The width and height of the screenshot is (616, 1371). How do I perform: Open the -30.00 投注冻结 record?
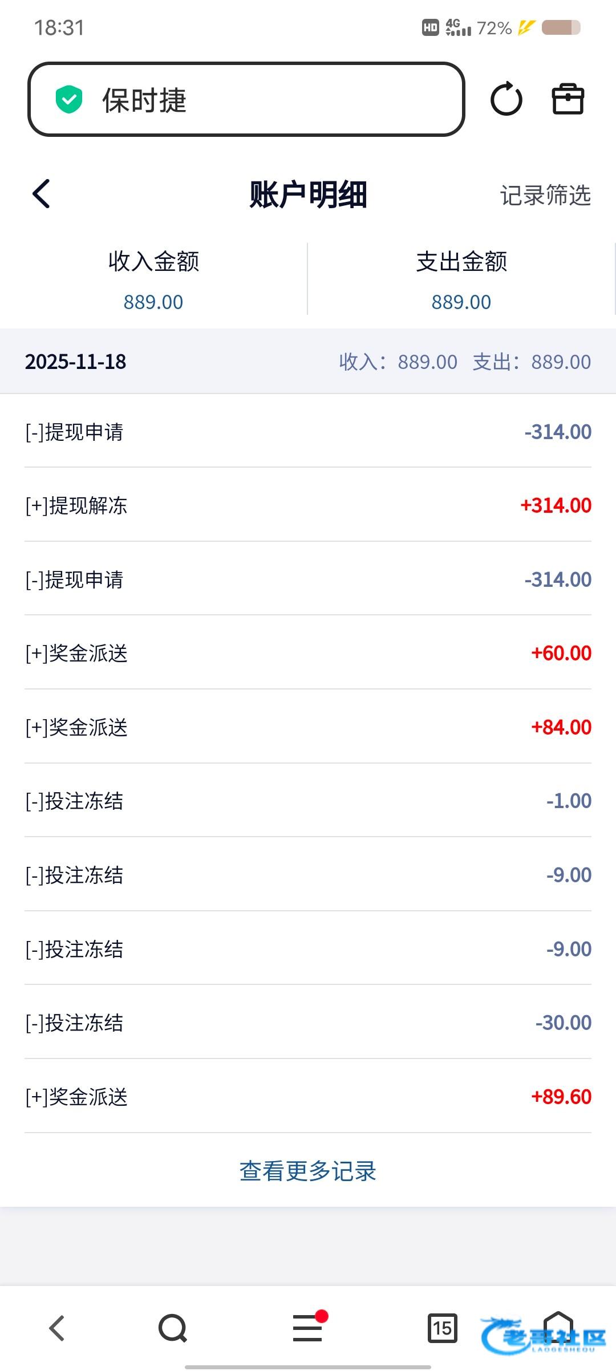click(307, 1023)
